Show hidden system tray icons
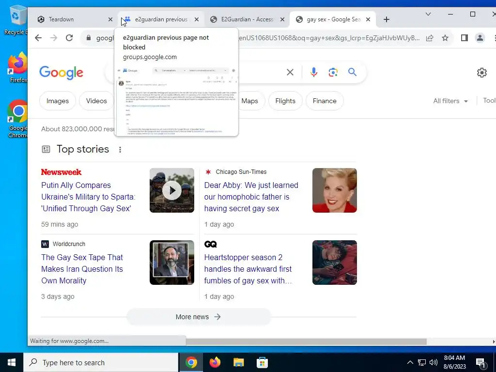The height and width of the screenshot is (372, 496). 410,362
